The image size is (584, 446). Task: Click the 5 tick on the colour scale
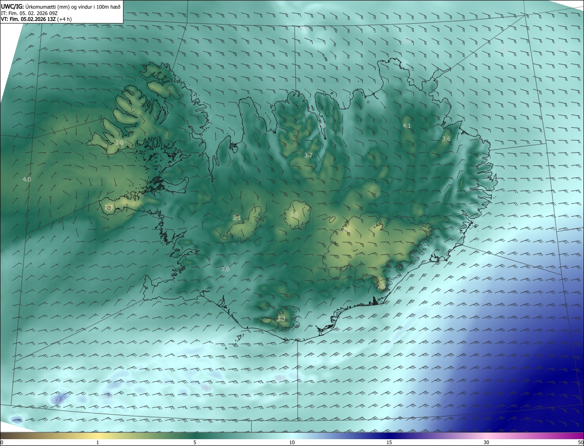tap(195, 442)
